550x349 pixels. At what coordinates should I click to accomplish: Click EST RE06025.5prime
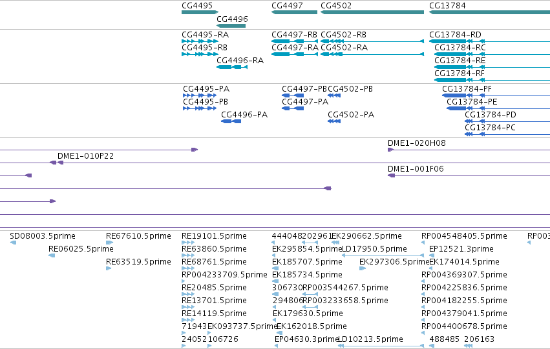point(81,249)
